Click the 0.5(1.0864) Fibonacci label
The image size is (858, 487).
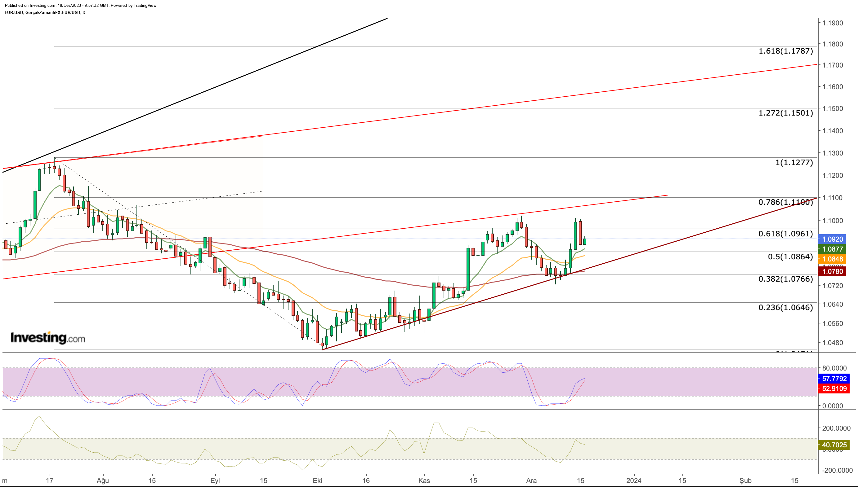click(x=790, y=257)
